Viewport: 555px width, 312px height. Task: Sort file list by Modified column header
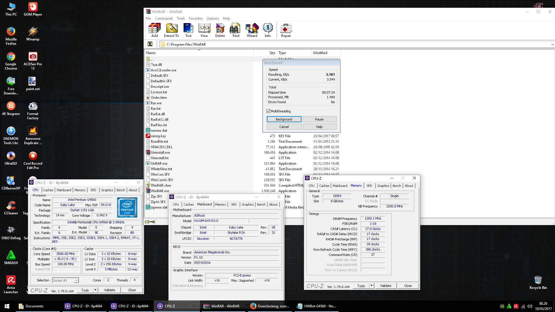(x=326, y=53)
